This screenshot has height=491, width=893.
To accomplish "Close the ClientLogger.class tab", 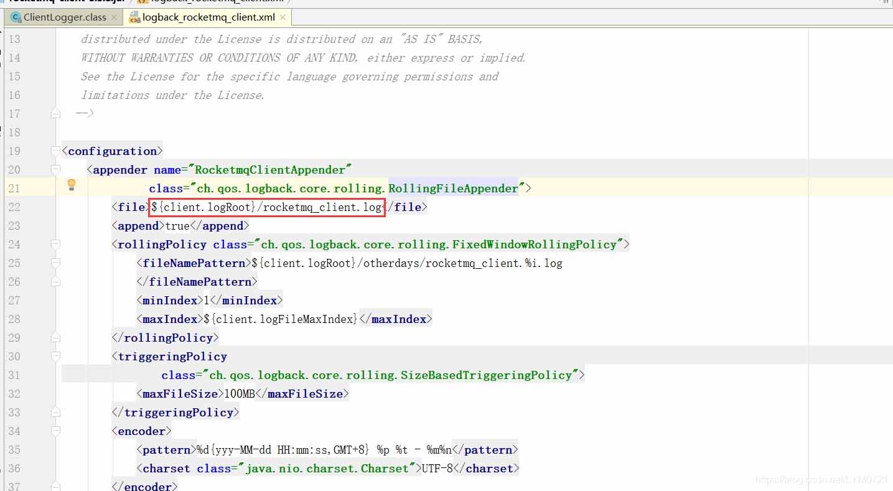I will point(115,17).
